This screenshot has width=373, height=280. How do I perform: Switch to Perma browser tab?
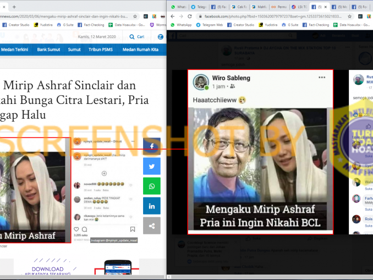pos(279,7)
